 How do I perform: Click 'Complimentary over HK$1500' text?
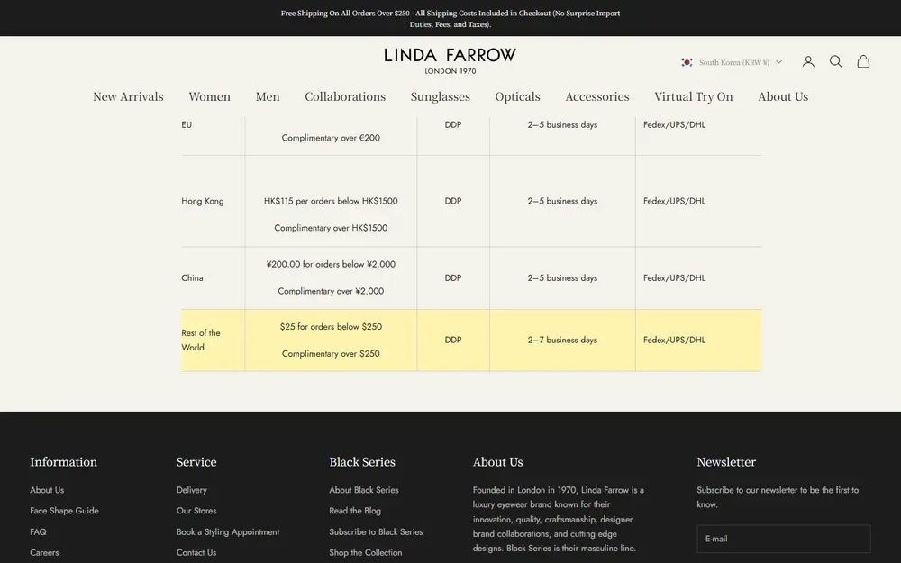pos(331,228)
